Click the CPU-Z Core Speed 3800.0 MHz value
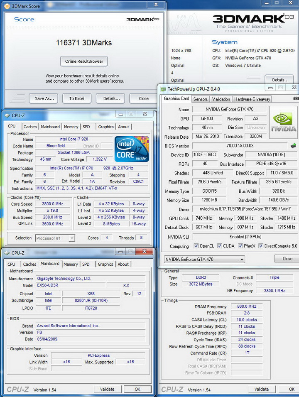The image size is (299, 397). coord(52,204)
